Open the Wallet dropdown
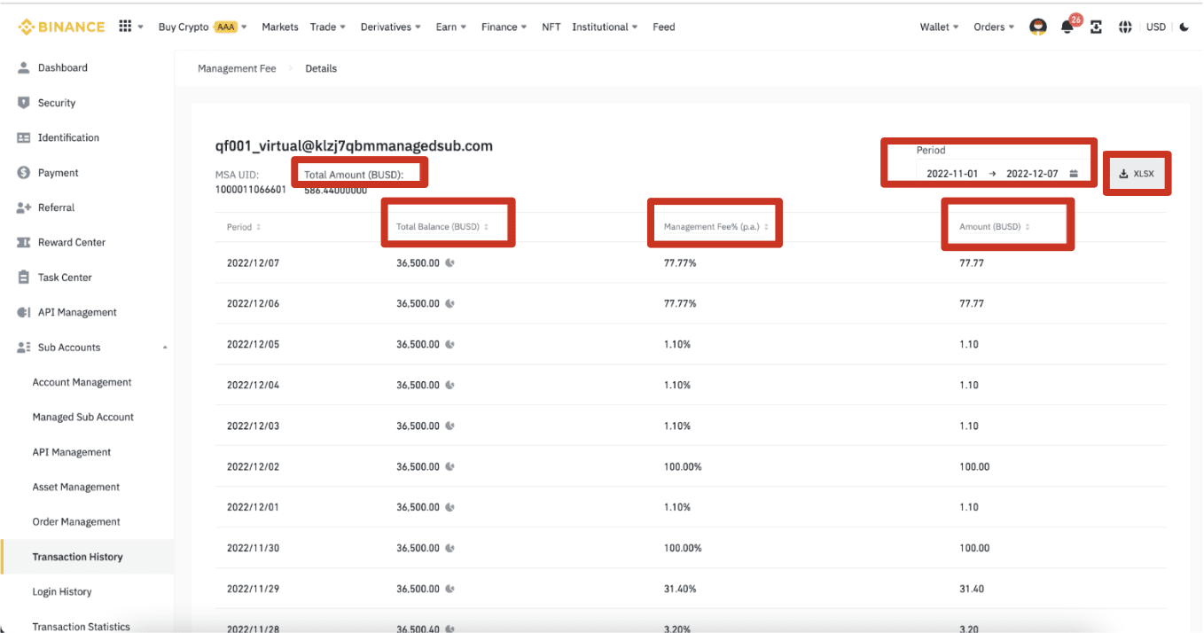 pyautogui.click(x=940, y=27)
